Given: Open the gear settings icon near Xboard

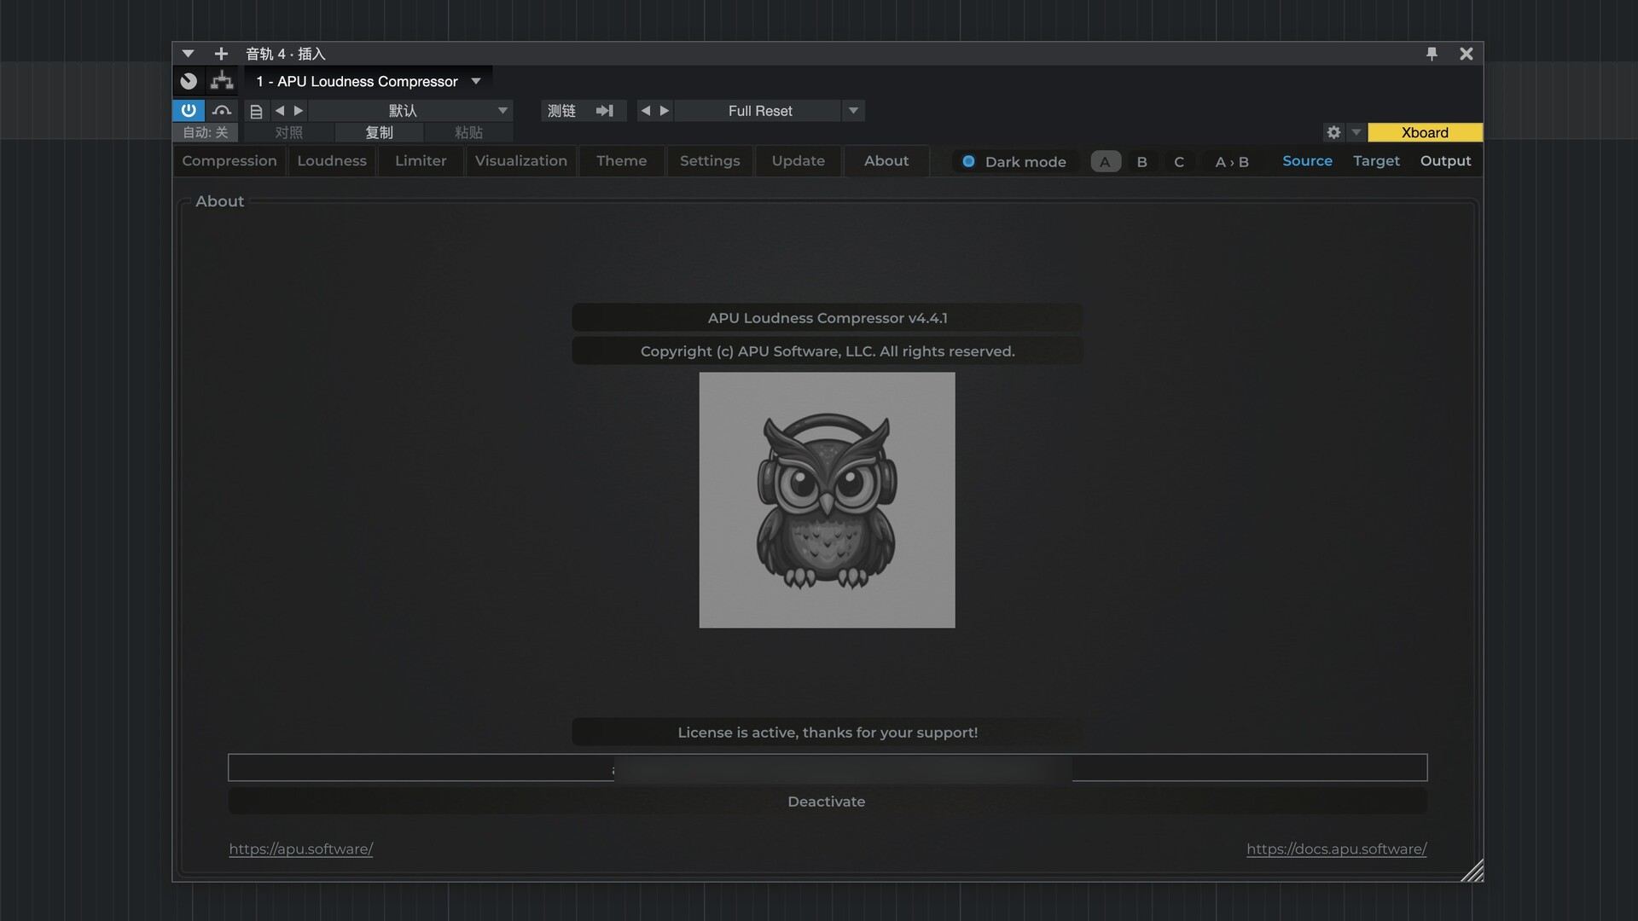Looking at the screenshot, I should click(x=1333, y=132).
